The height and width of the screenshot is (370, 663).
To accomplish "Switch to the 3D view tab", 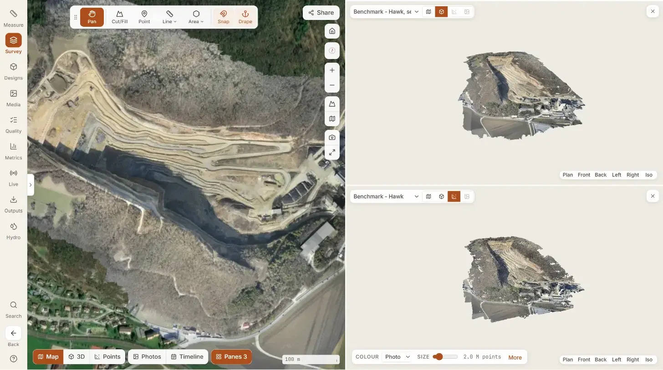I will 76,357.
